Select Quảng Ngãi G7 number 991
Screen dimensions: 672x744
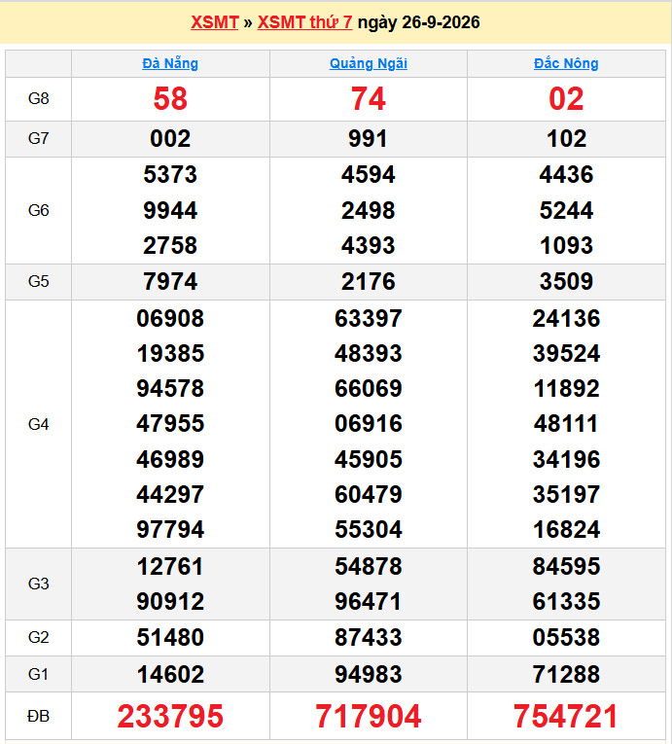(x=369, y=138)
